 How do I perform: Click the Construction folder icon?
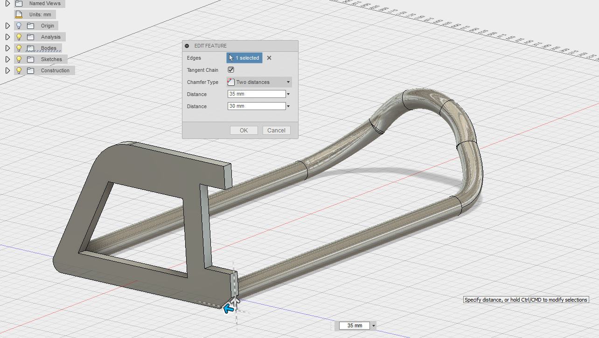click(x=31, y=71)
